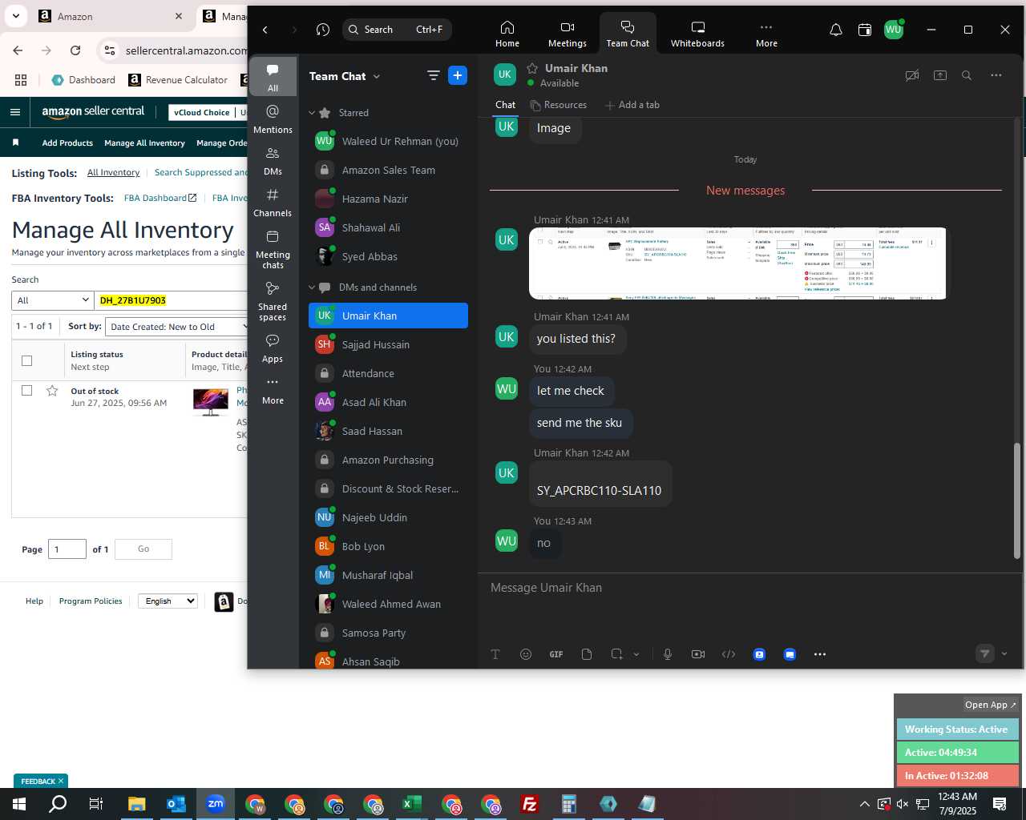Collapse the DMs and channels section
The width and height of the screenshot is (1026, 820).
point(312,287)
